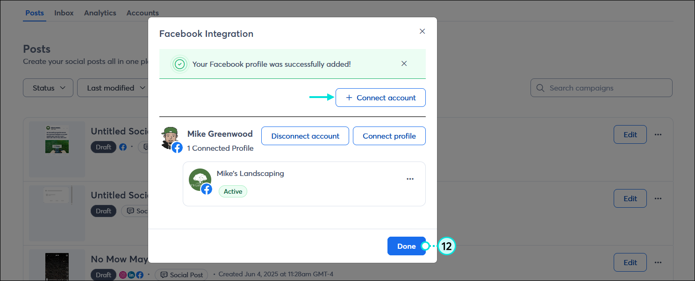Click the Mike's Landscaping profile name

click(250, 173)
